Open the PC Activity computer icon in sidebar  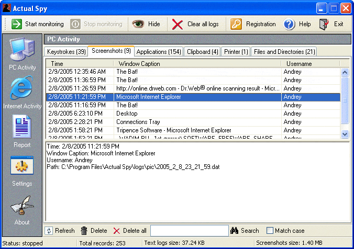point(22,49)
